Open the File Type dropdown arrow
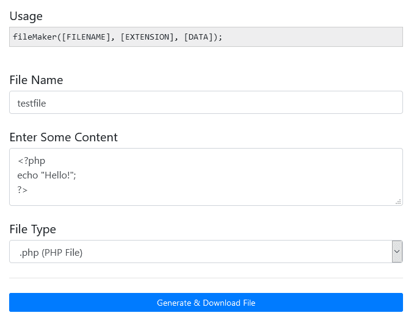Viewport: 414px width, 324px height. 397,252
